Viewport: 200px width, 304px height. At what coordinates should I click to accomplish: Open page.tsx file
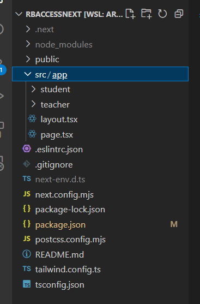(57, 135)
